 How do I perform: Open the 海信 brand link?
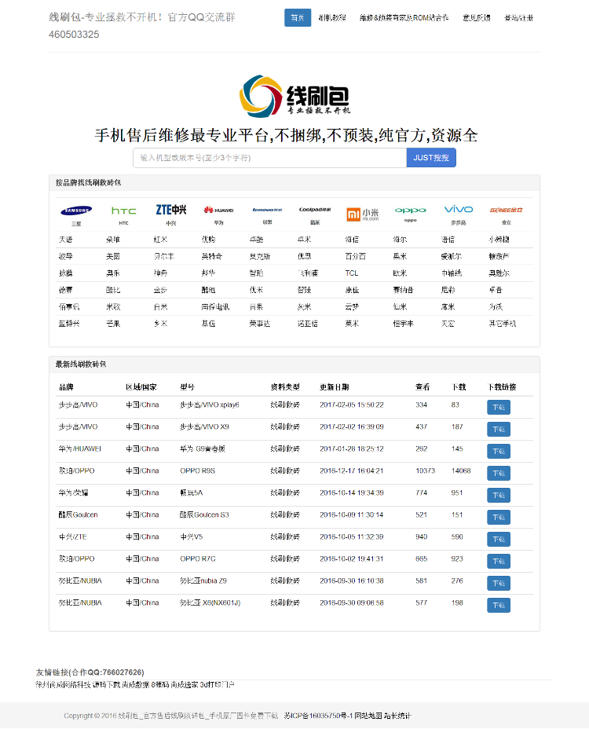click(352, 240)
